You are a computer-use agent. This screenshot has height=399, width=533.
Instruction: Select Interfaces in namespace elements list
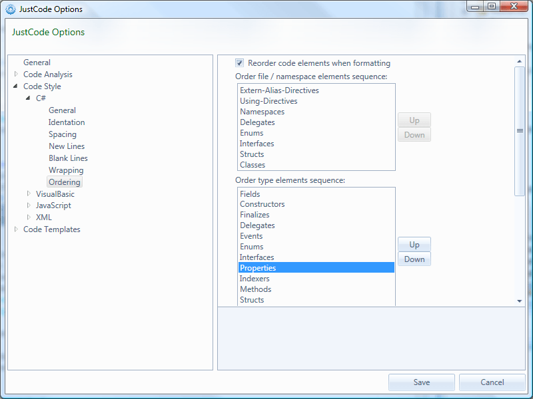click(x=316, y=144)
